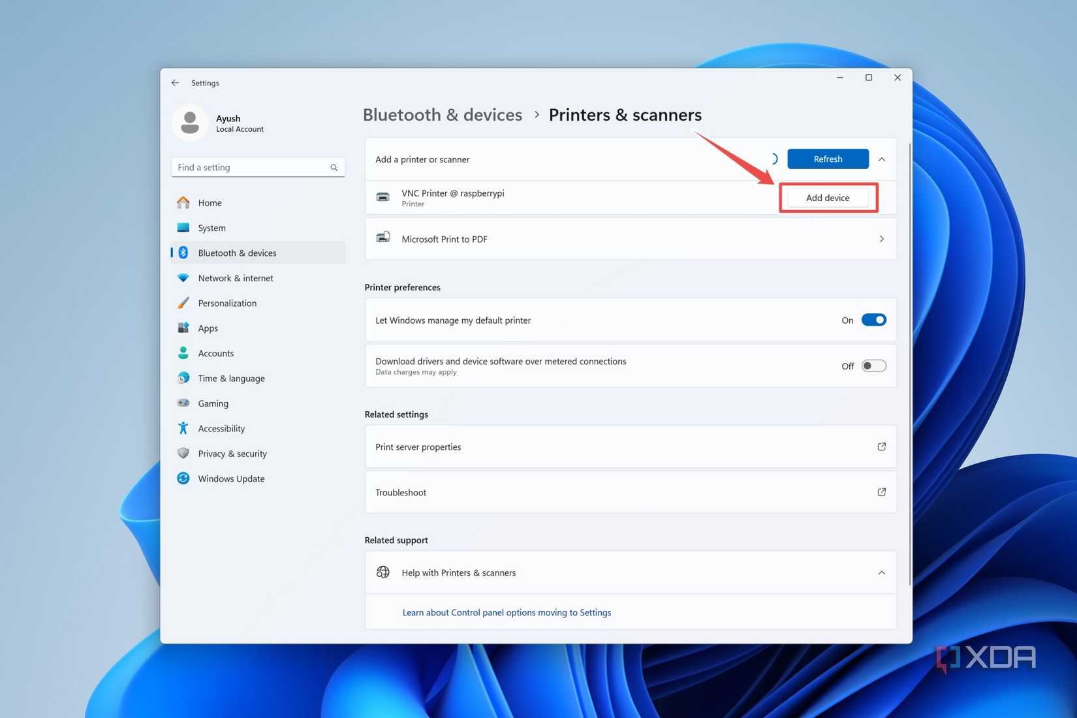The image size is (1077, 718).
Task: Open Privacy & security settings
Action: 258,453
